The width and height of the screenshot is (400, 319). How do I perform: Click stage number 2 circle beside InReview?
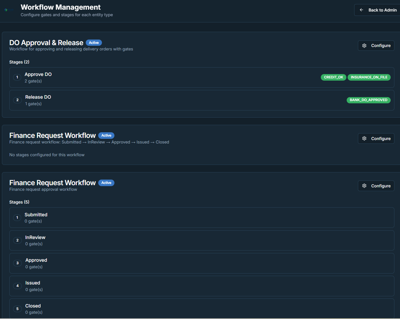tap(17, 240)
